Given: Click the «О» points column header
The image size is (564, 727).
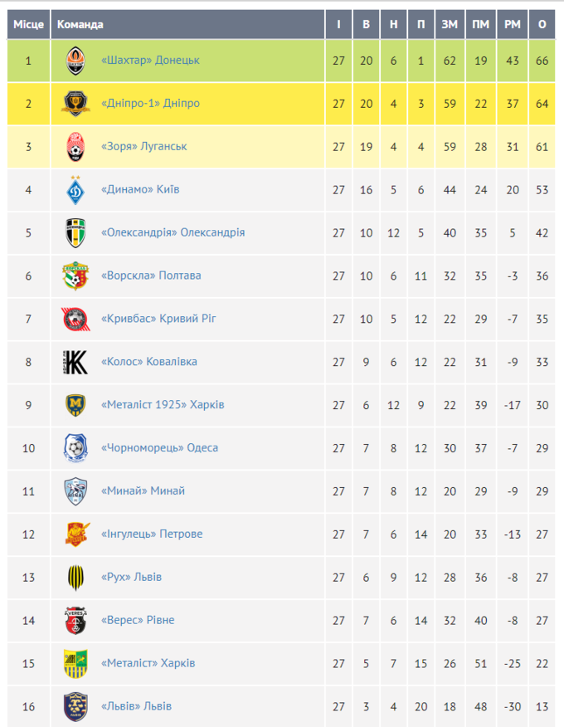Looking at the screenshot, I should [x=542, y=24].
